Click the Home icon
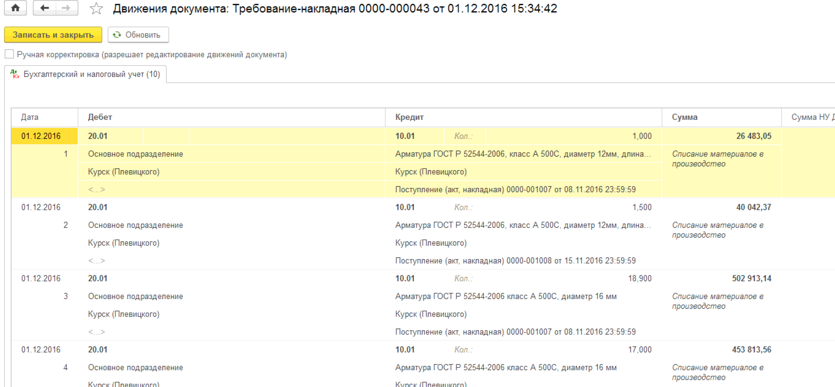Viewport: 835px width, 387px height. pos(16,8)
